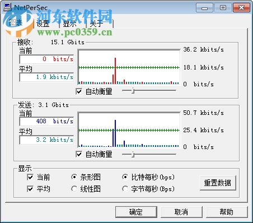The width and height of the screenshot is (253, 223).
Task: Click the "50.7 kbits/s" scale label
Action: coord(203,113)
